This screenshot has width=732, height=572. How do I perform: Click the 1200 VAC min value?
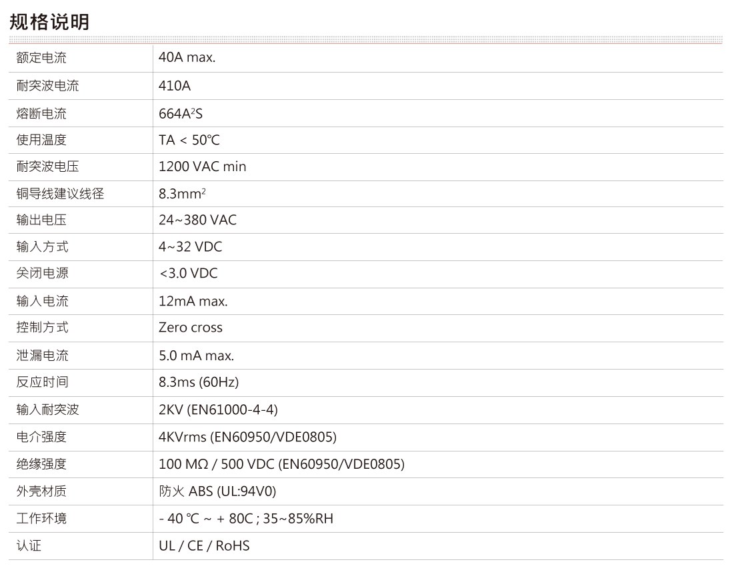[202, 166]
